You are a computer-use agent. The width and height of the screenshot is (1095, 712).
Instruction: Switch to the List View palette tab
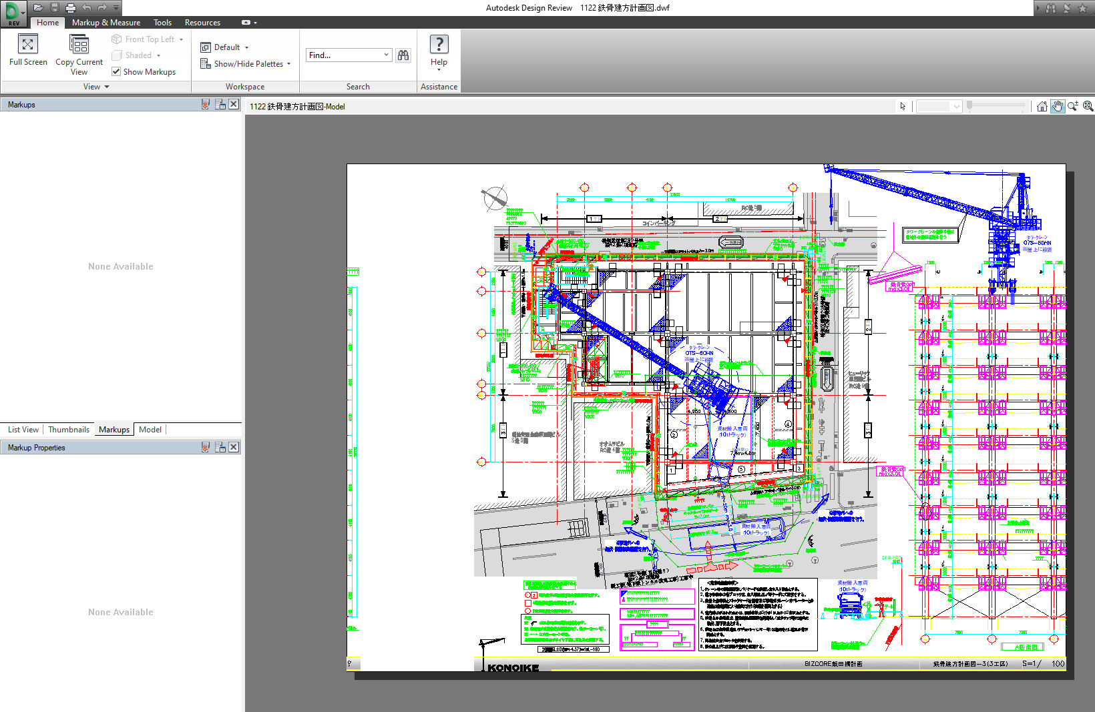(x=23, y=430)
